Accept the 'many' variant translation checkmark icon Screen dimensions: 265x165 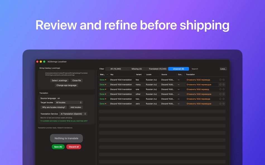(x=220, y=84)
